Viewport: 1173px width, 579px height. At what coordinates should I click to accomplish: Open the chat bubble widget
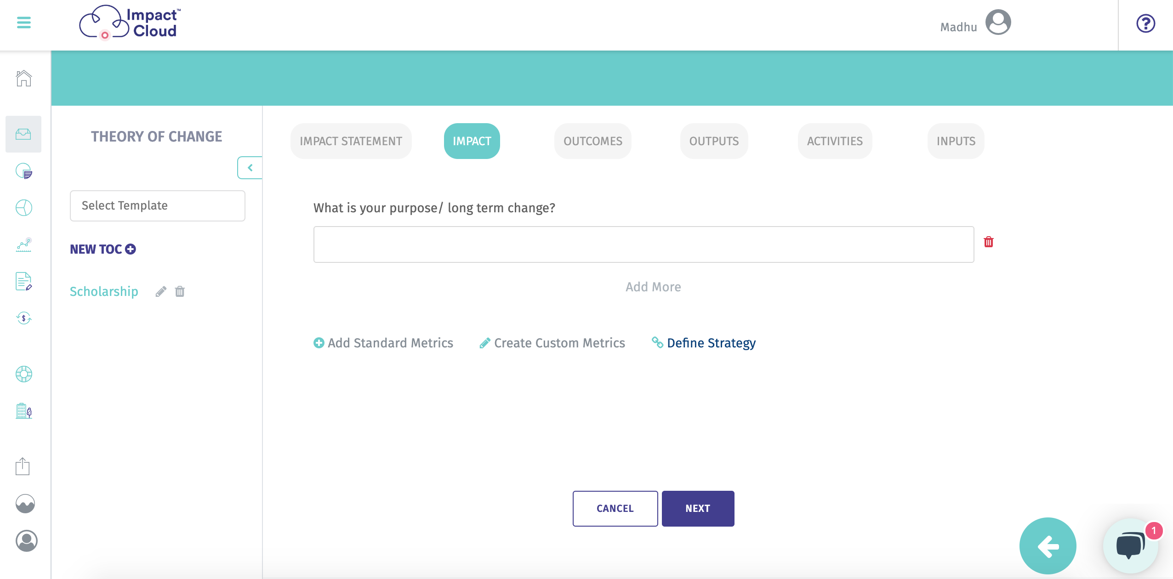click(x=1130, y=545)
